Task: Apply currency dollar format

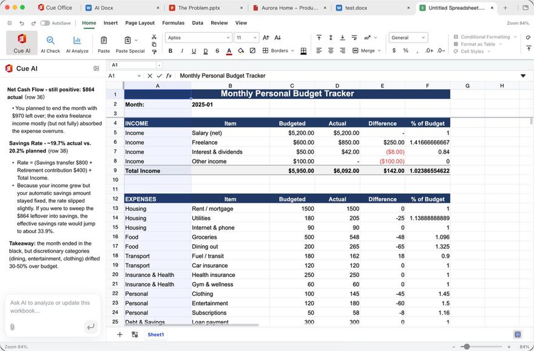Action: (x=394, y=50)
